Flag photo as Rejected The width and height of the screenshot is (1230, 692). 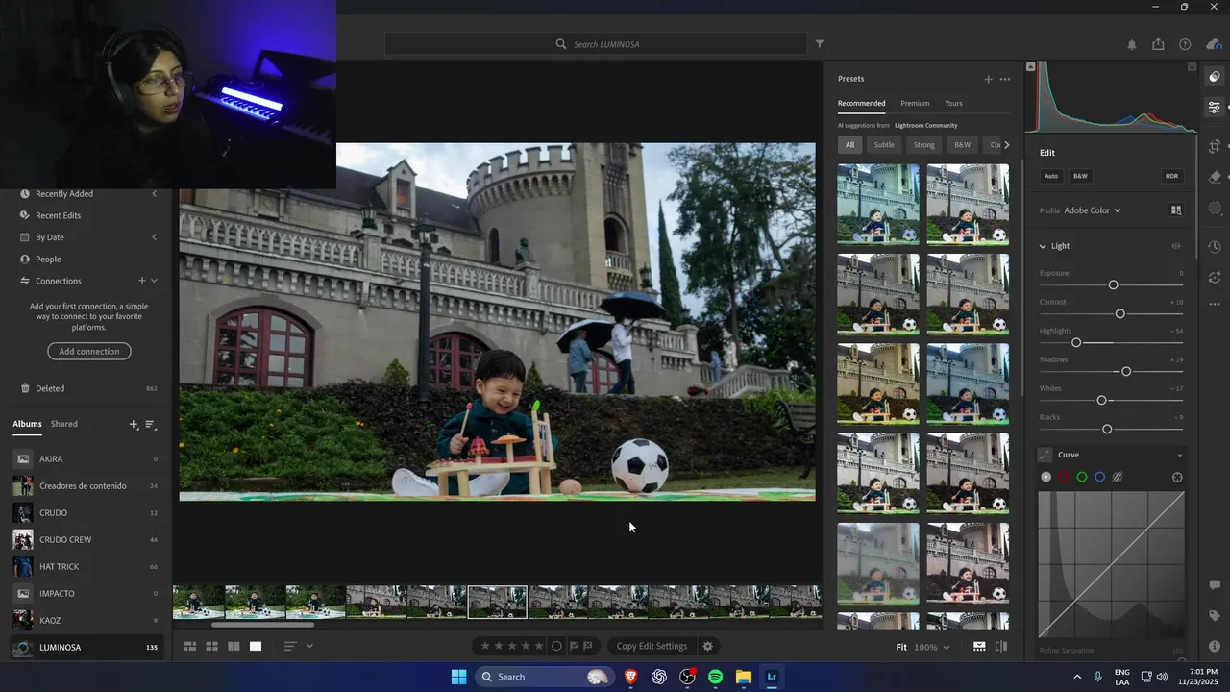coord(587,647)
